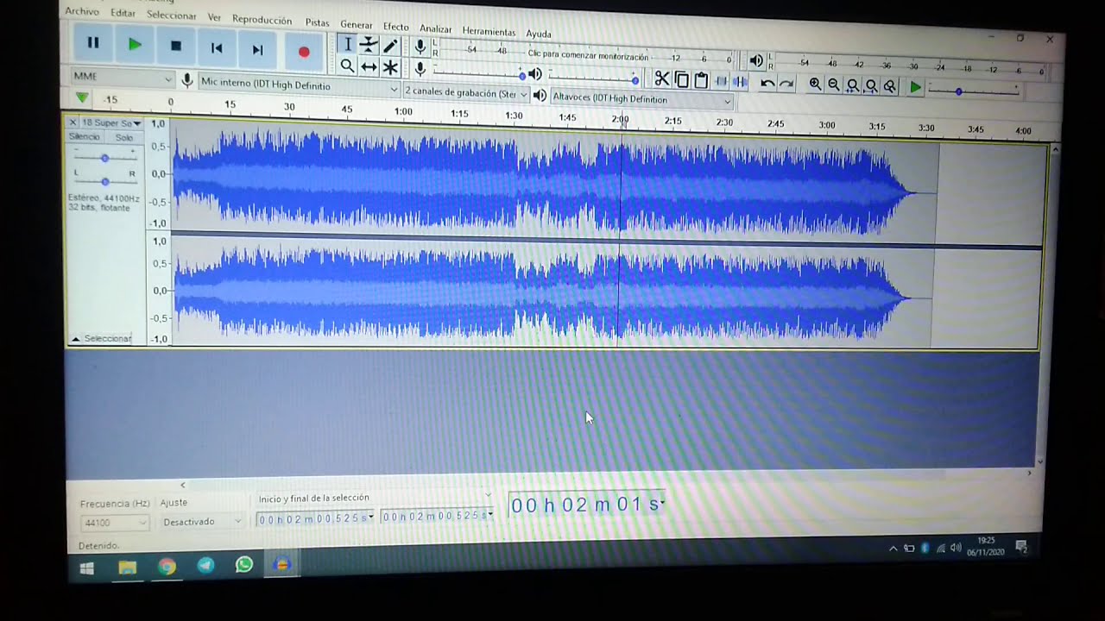
Task: Zoom in on the waveform
Action: pos(815,85)
